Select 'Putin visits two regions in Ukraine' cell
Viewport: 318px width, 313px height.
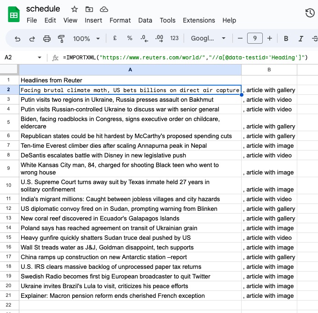pyautogui.click(x=130, y=99)
